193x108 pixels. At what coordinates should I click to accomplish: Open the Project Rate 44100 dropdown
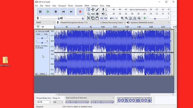tap(43, 102)
